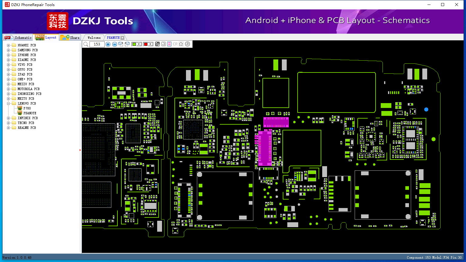Rotate the board view clockwise
This screenshot has width=466, height=262.
(121, 44)
